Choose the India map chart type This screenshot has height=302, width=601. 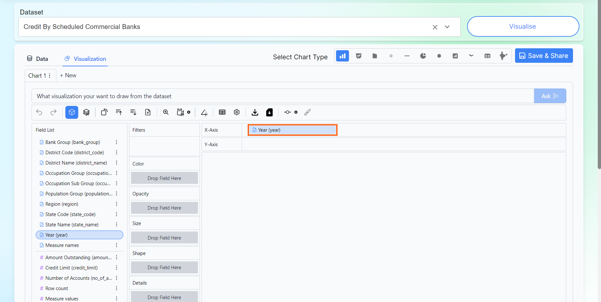503,56
